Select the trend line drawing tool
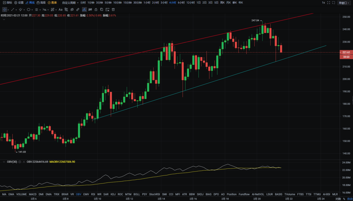The height and width of the screenshot is (201, 353). click(x=12, y=9)
